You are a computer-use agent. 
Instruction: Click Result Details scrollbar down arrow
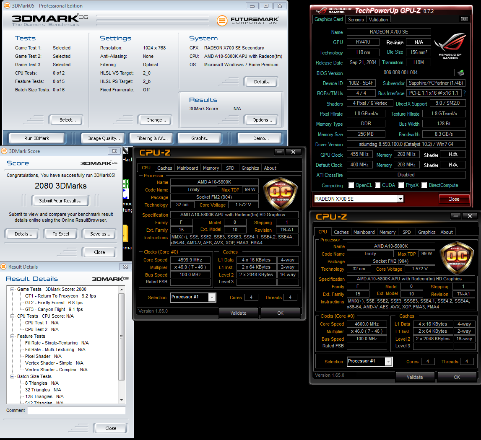pyautogui.click(x=122, y=400)
